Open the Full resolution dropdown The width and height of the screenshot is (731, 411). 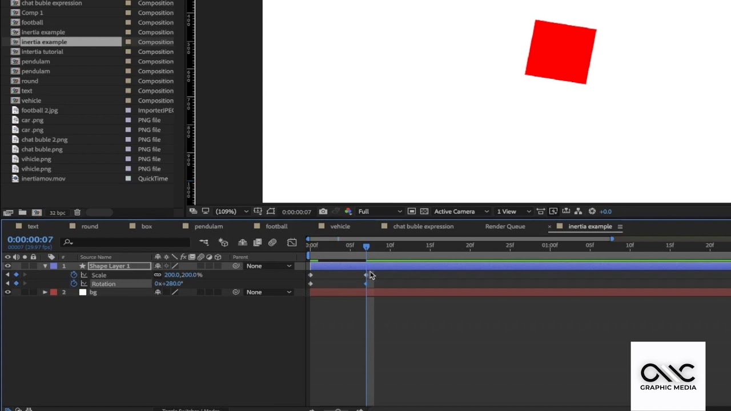tap(380, 211)
